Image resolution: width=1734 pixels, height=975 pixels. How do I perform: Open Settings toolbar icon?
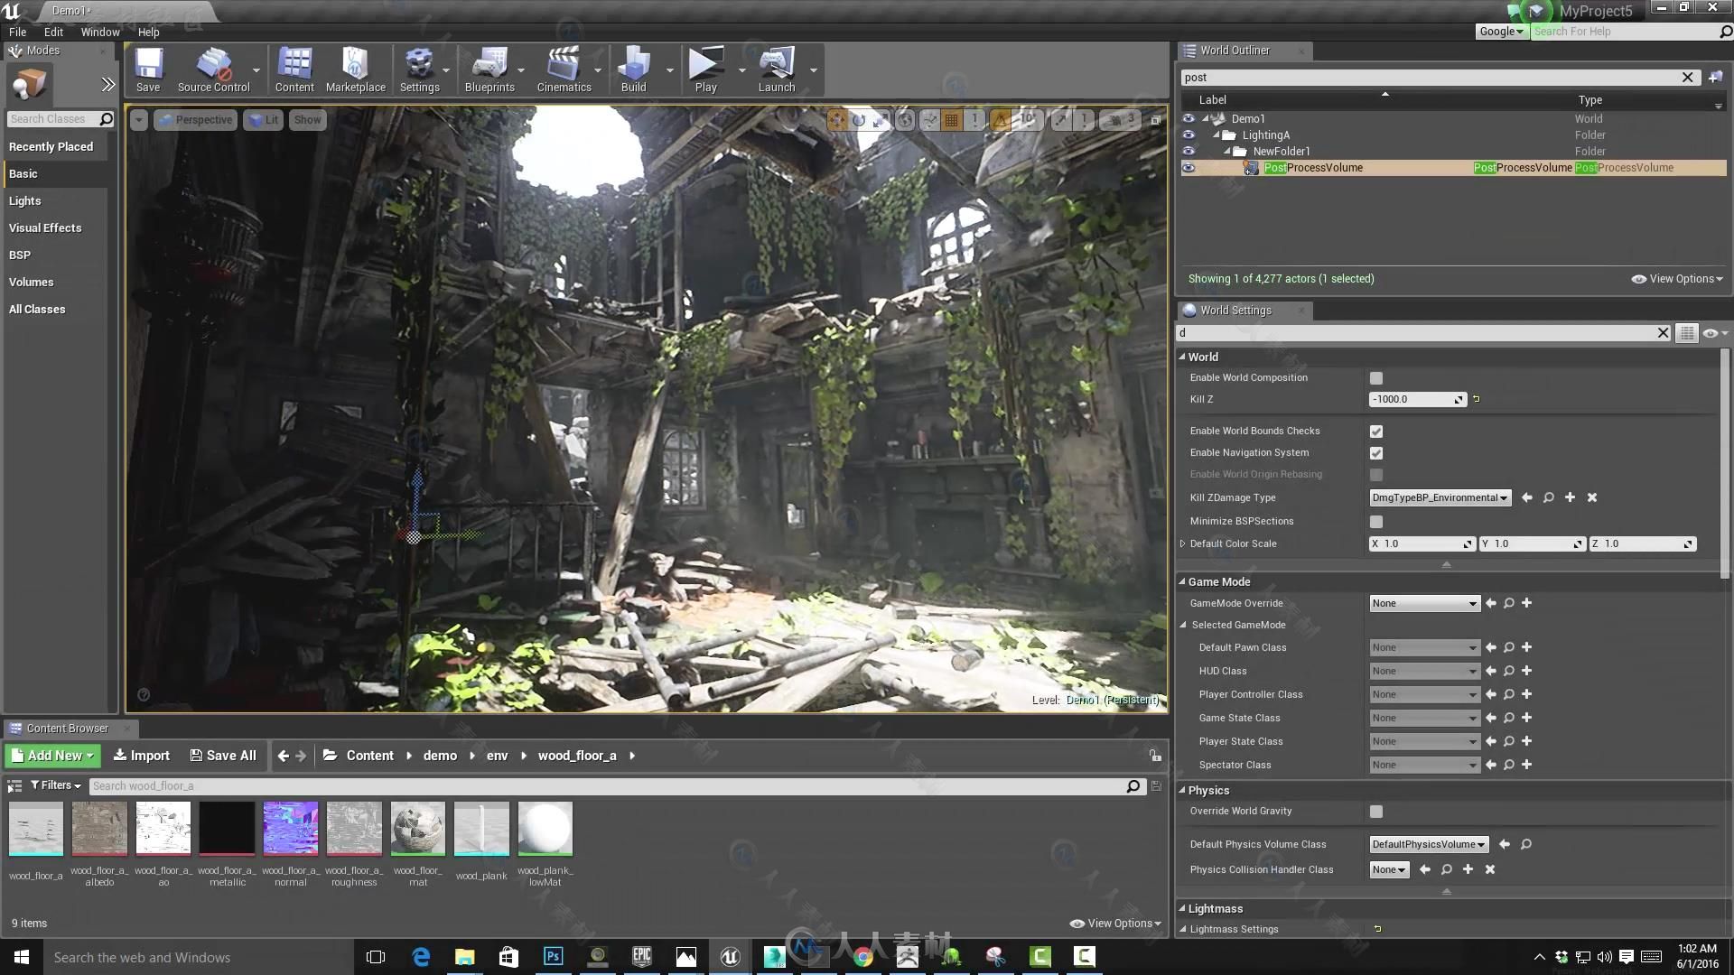point(419,70)
